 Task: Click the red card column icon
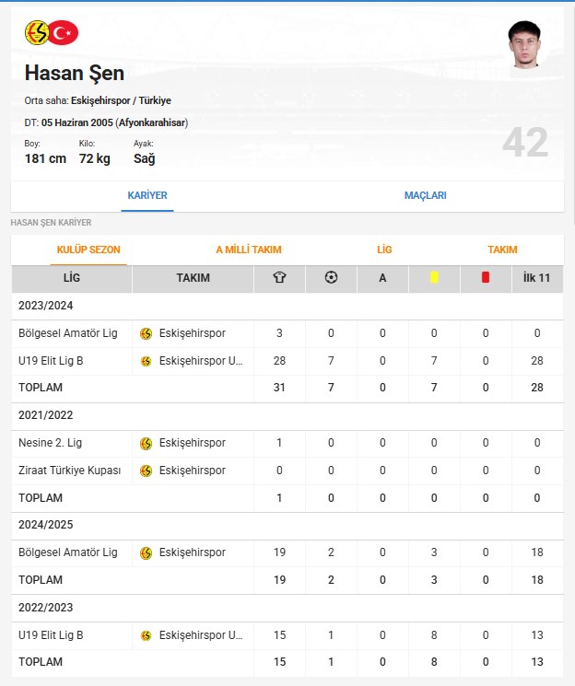486,277
